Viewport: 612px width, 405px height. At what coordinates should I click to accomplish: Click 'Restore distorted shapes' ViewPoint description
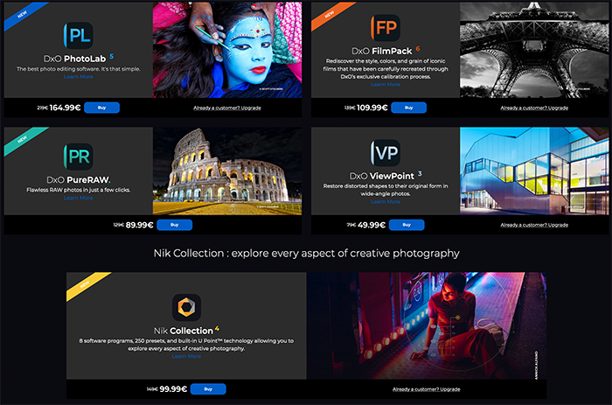point(386,190)
